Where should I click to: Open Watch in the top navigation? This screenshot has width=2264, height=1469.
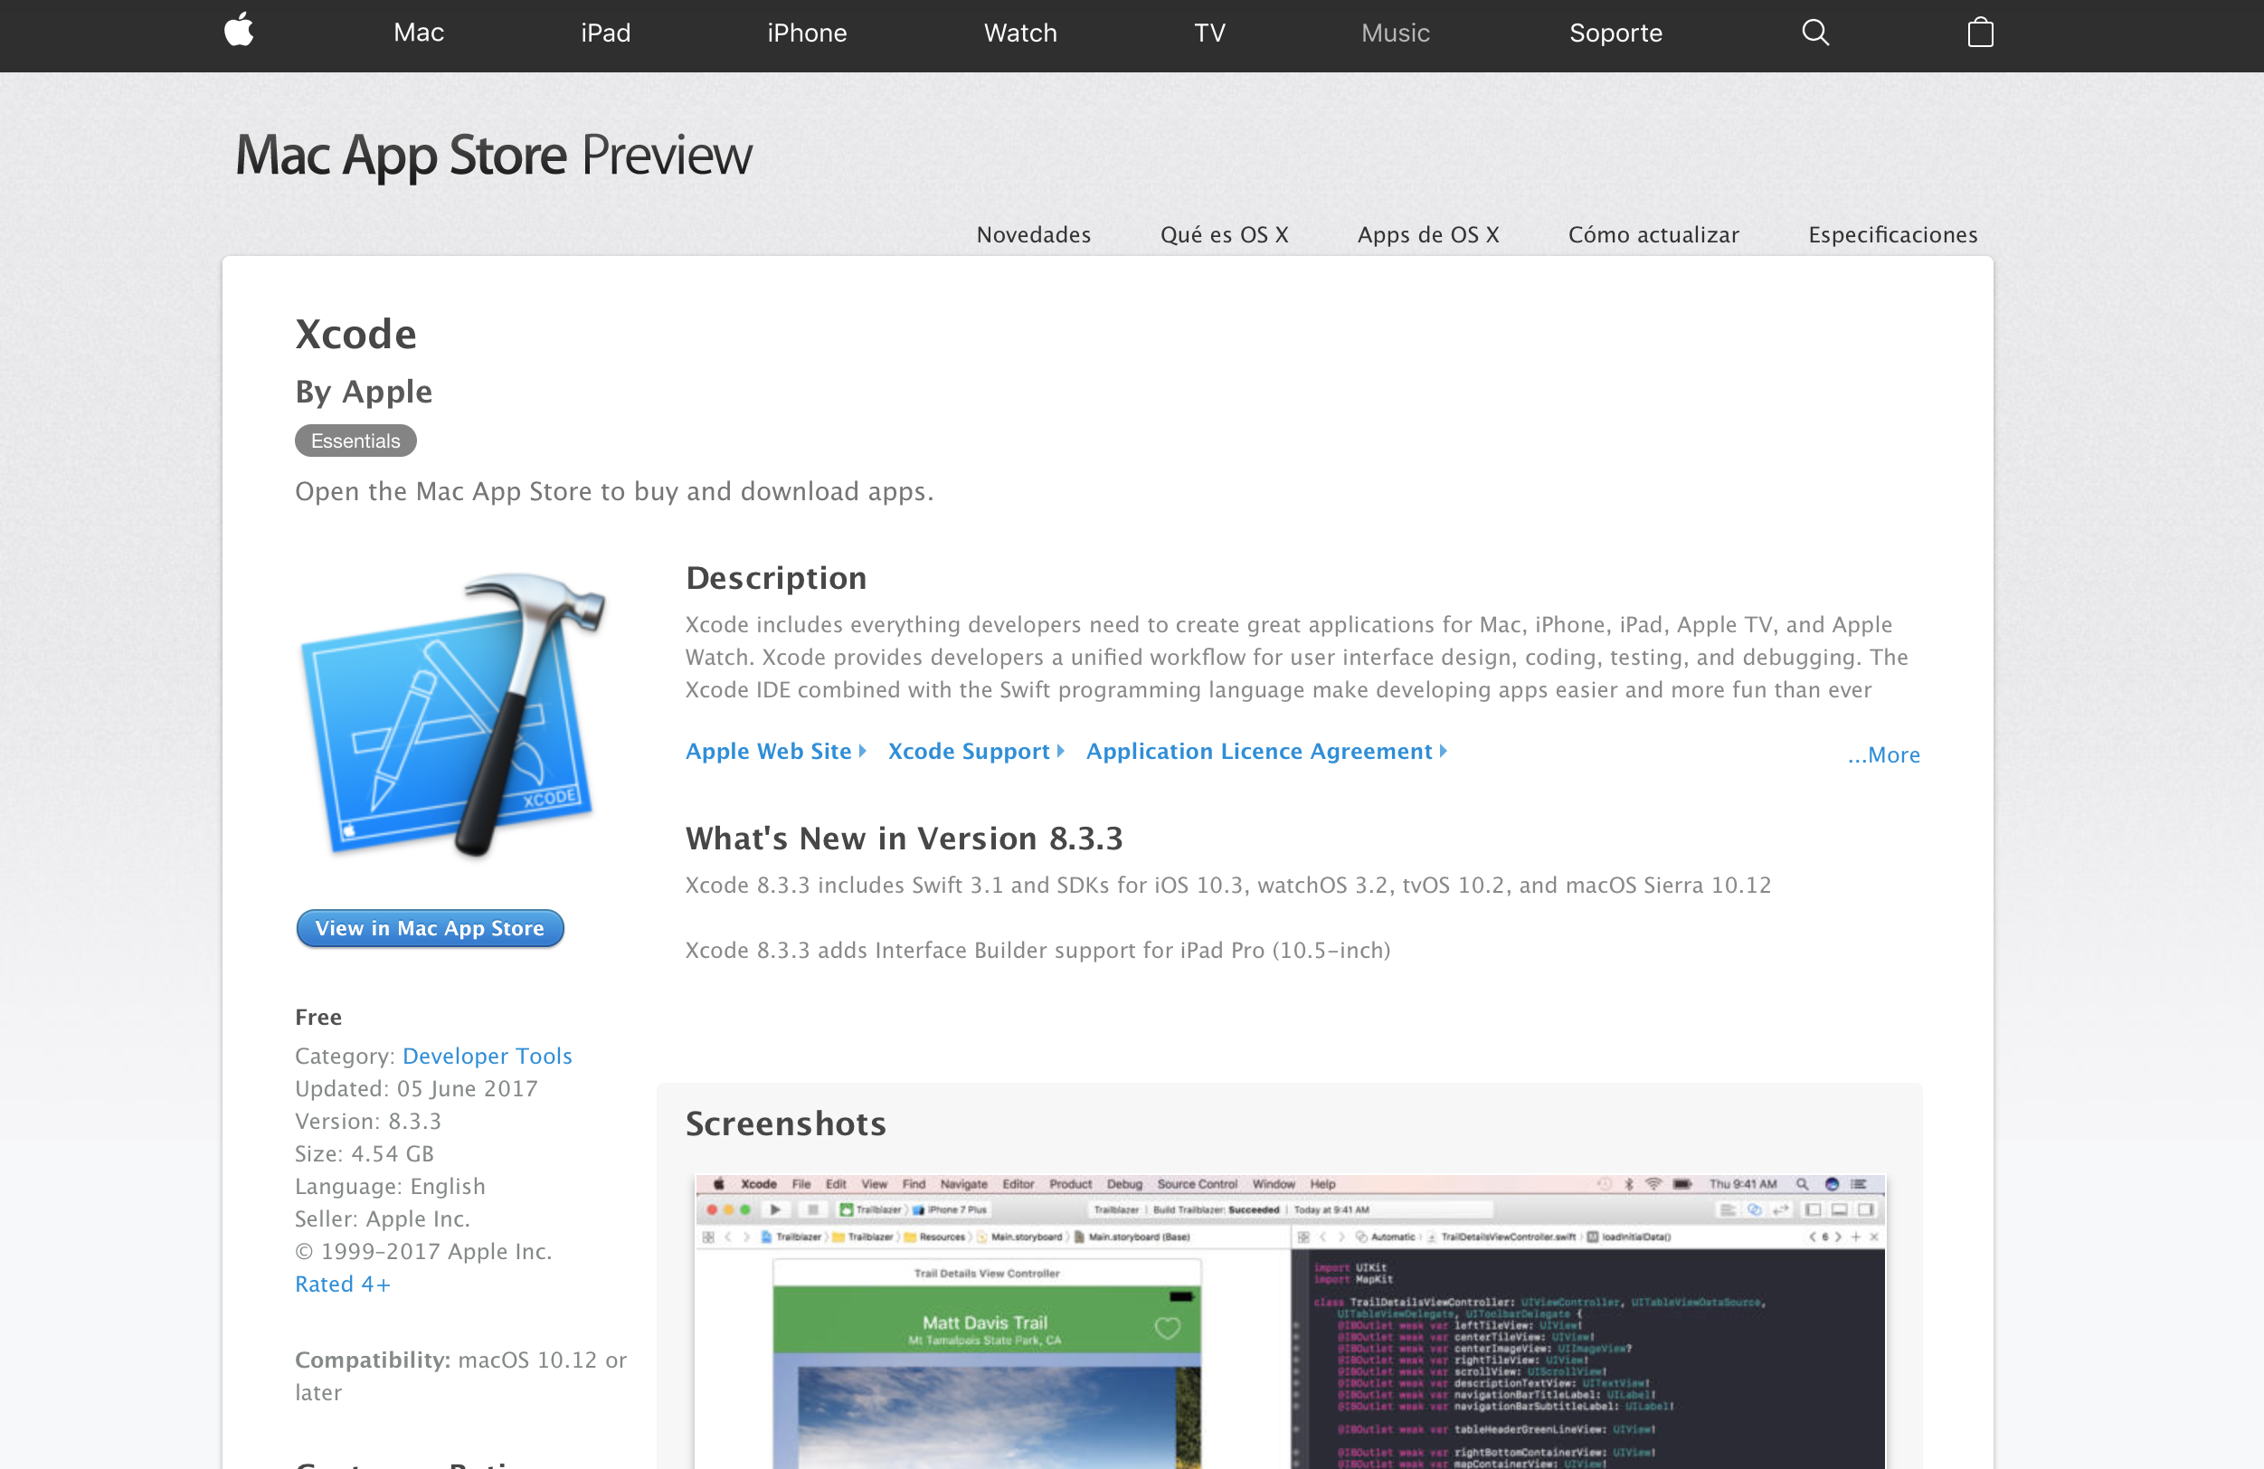click(1019, 33)
